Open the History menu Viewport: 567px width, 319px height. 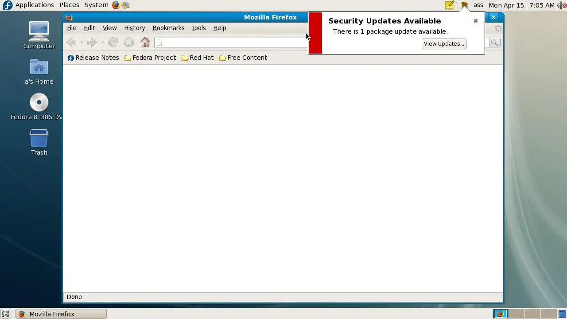(x=135, y=28)
